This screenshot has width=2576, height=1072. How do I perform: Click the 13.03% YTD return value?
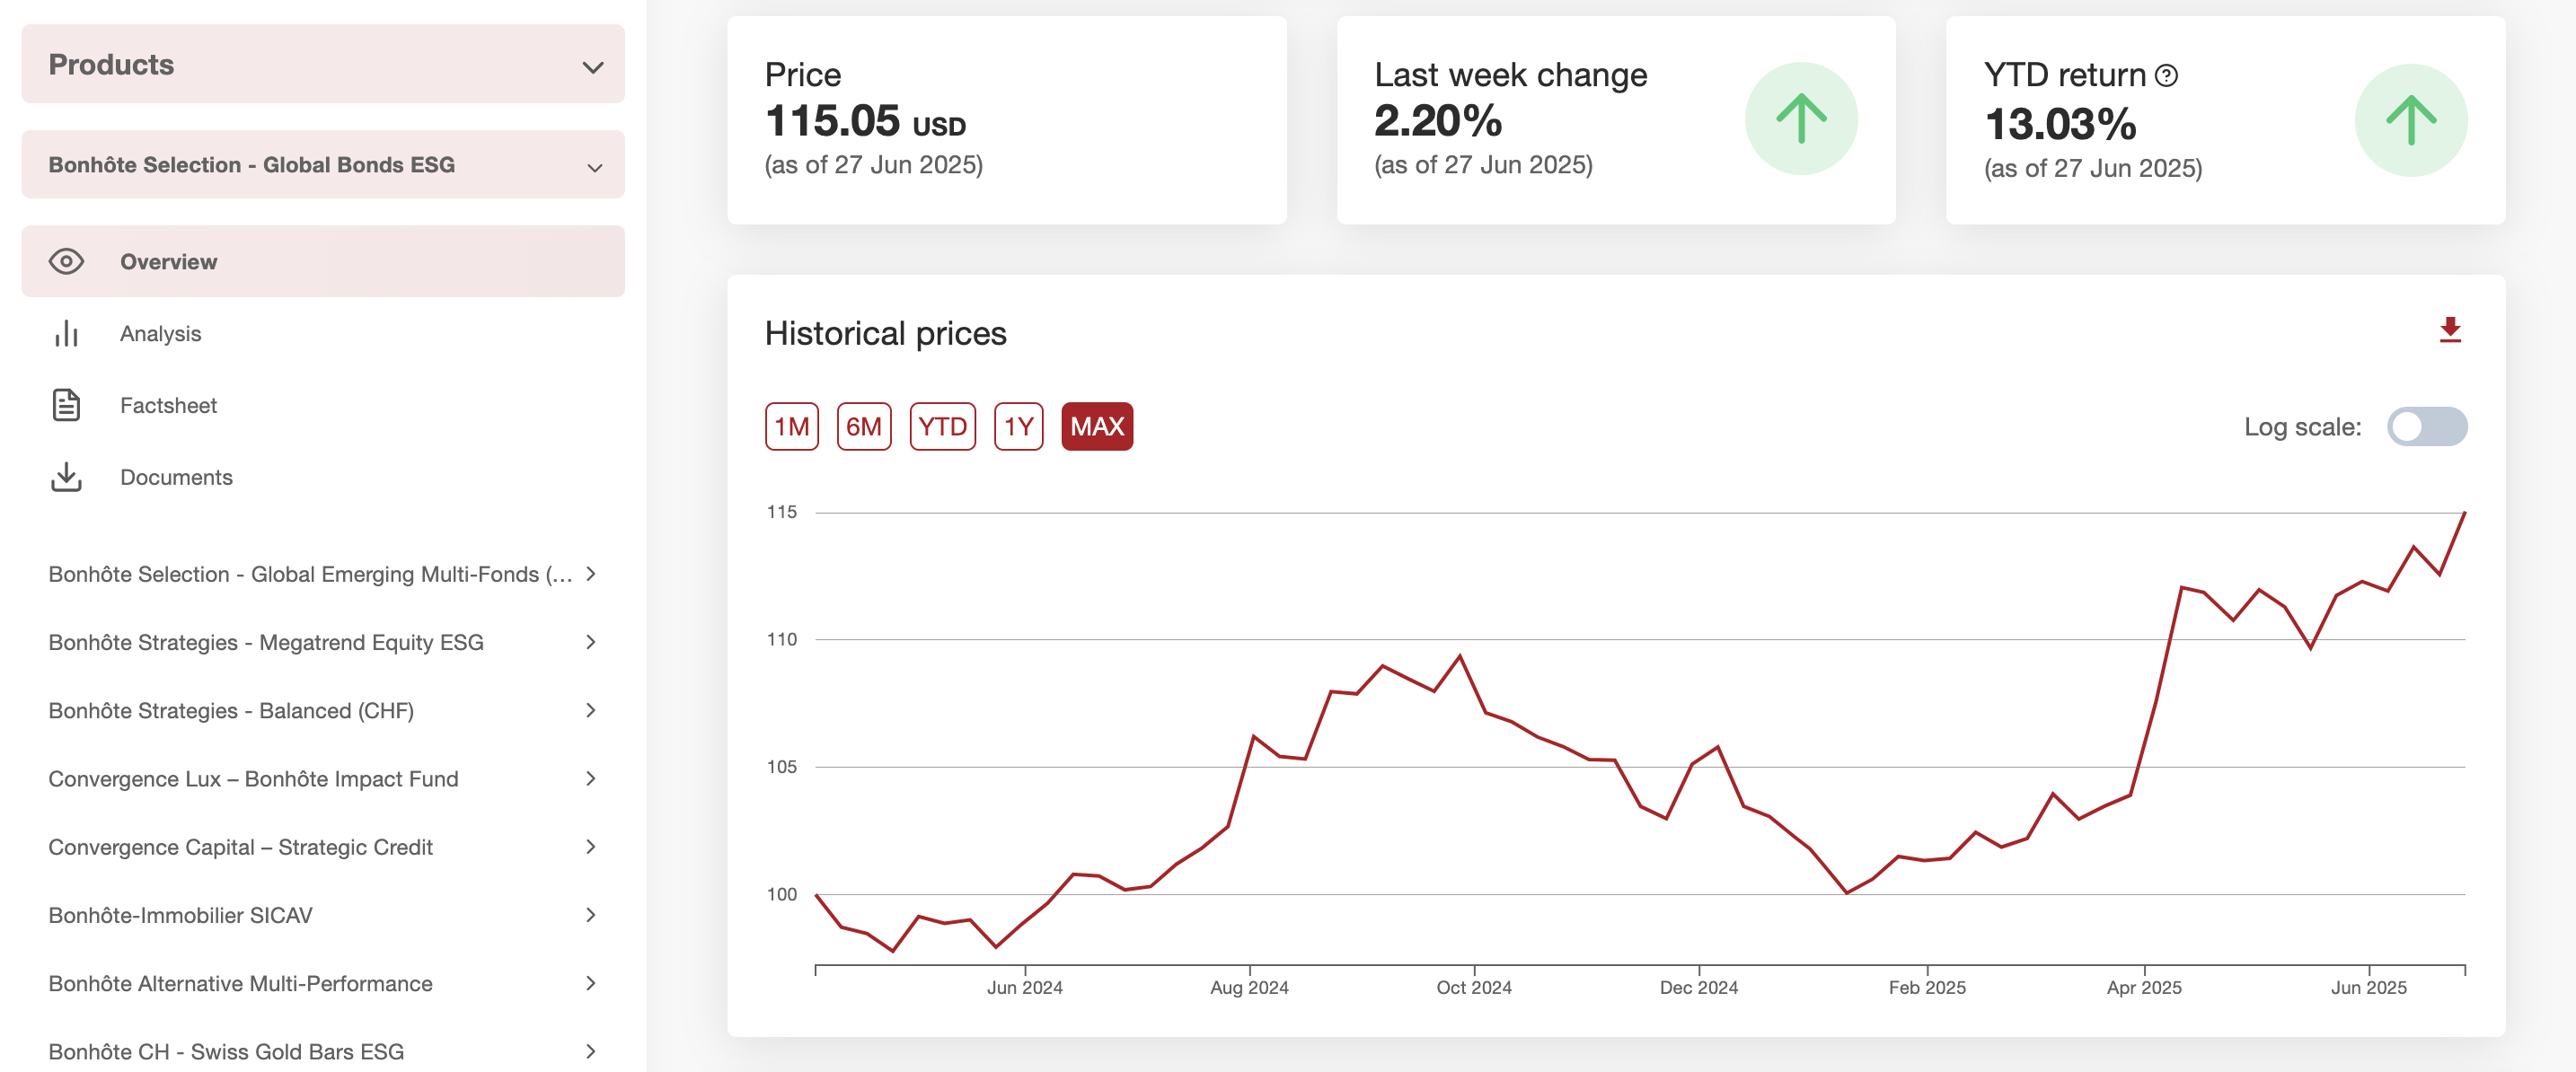coord(2059,125)
